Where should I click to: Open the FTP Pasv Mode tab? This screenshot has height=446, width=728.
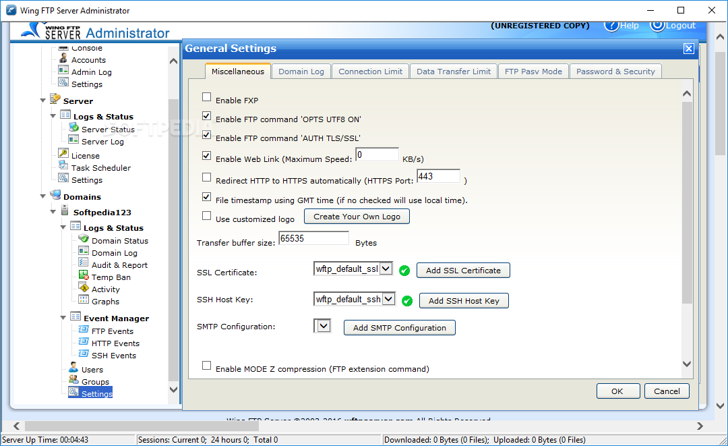[533, 72]
